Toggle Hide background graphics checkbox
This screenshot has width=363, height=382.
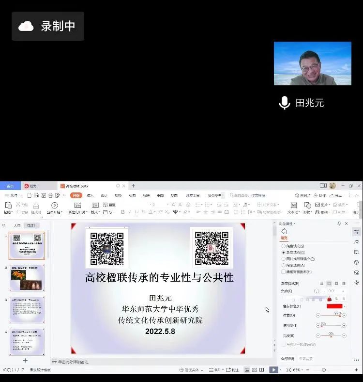click(x=283, y=271)
